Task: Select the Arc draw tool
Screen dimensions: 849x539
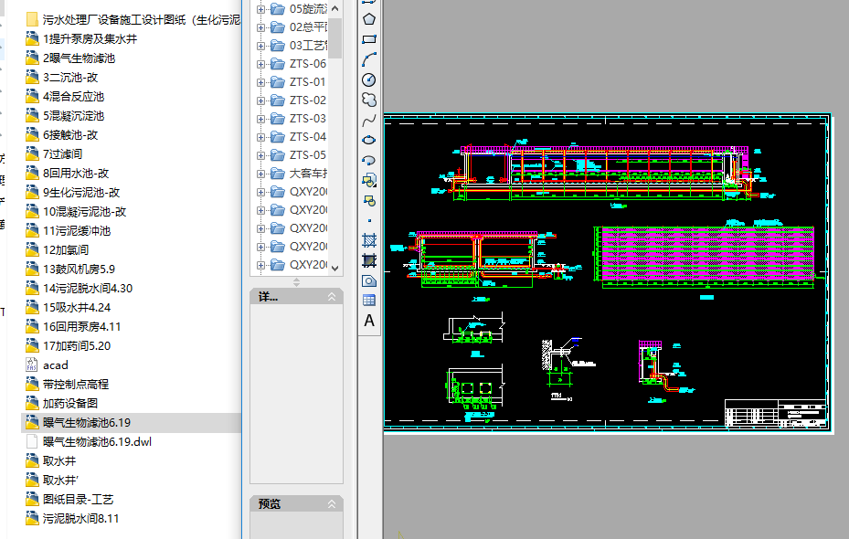Action: [x=368, y=59]
